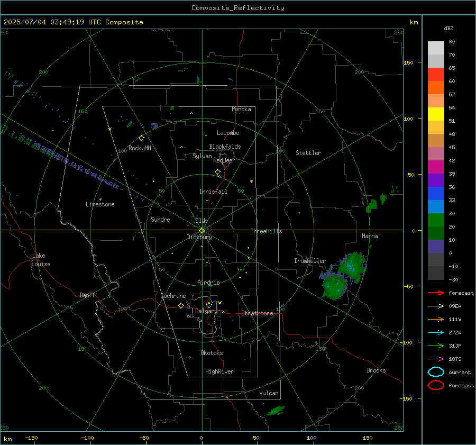
Task: Click the slate purple swatch above 0 dBZ
Action: (436, 246)
